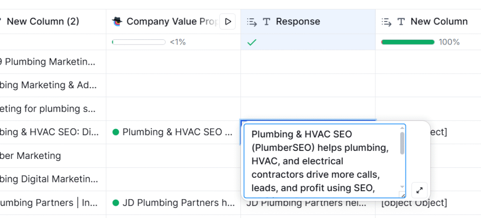Click the [object Object] cell in the bottom row
481x218 pixels.
414,203
